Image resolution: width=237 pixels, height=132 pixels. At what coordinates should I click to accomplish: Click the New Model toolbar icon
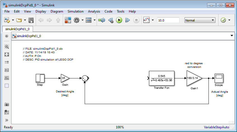click(x=7, y=20)
